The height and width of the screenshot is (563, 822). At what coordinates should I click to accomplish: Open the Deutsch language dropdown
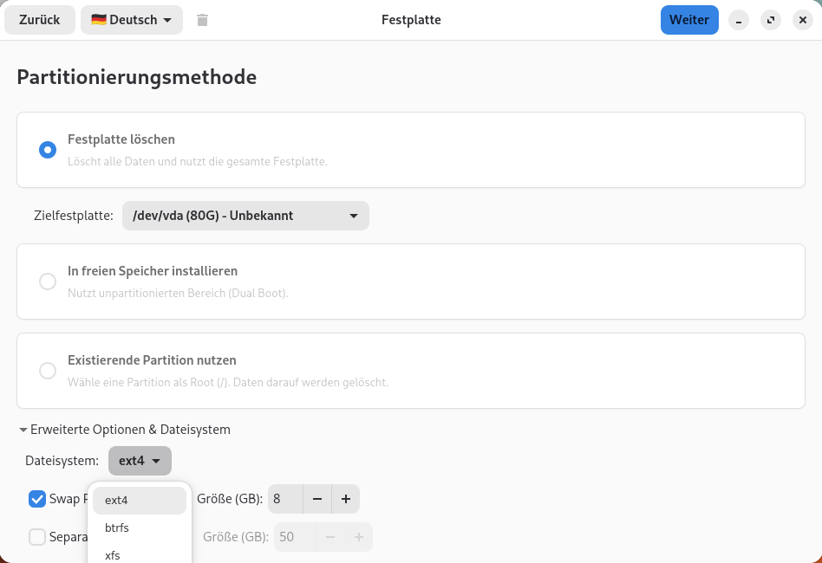[131, 20]
